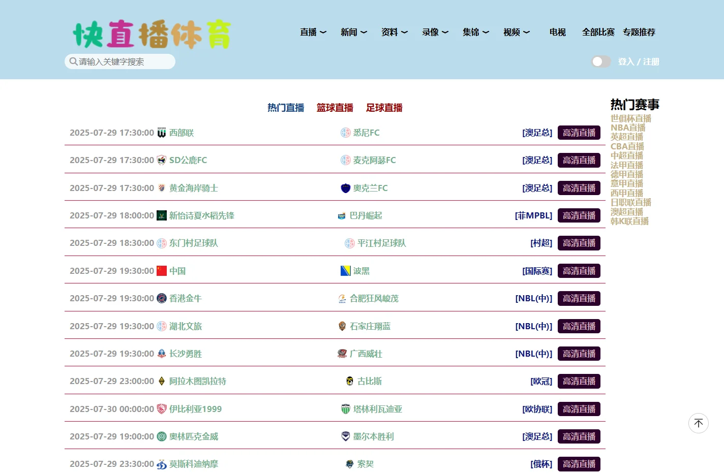724x474 pixels.
Task: Focus the 请输入关键字搜索 search field
Action: pyautogui.click(x=120, y=61)
